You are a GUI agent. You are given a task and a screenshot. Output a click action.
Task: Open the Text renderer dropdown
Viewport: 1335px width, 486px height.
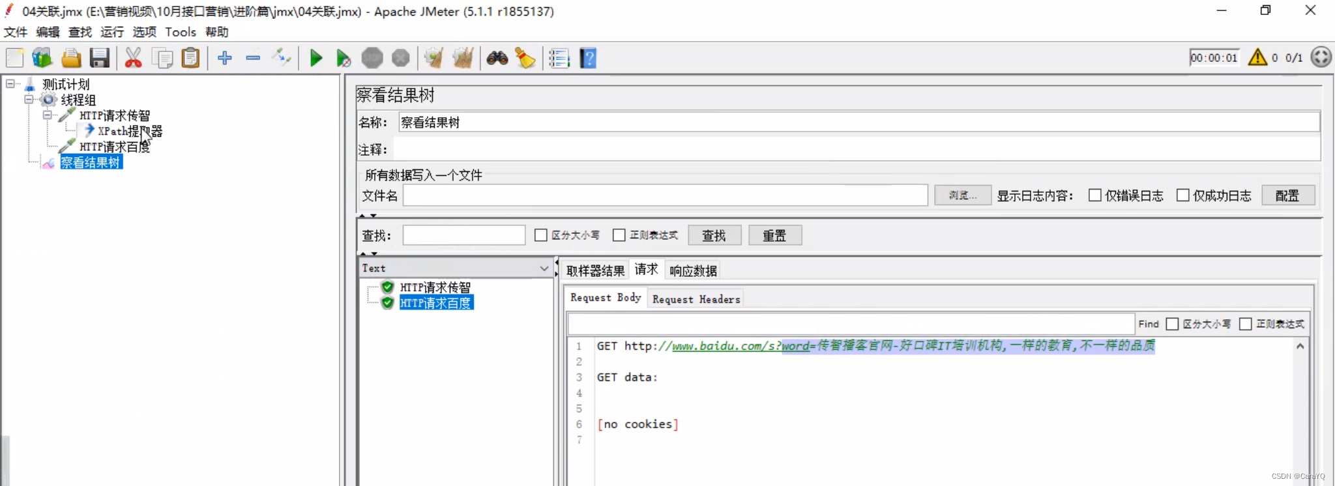(544, 268)
